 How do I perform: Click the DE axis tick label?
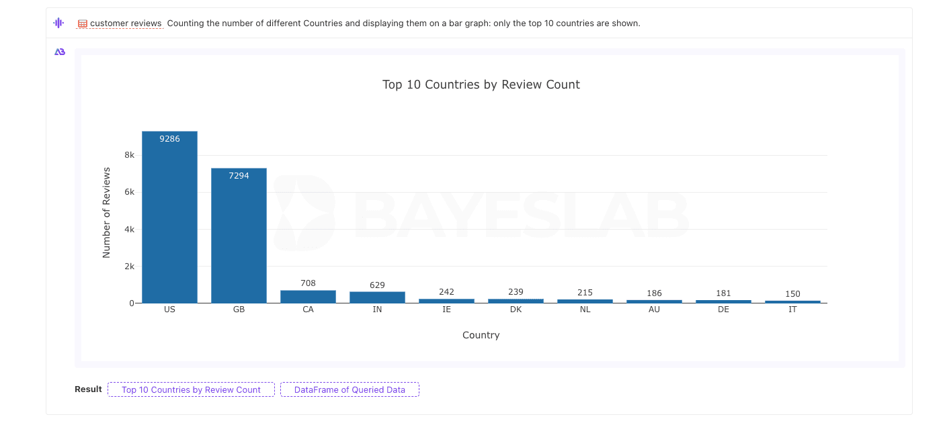click(723, 310)
